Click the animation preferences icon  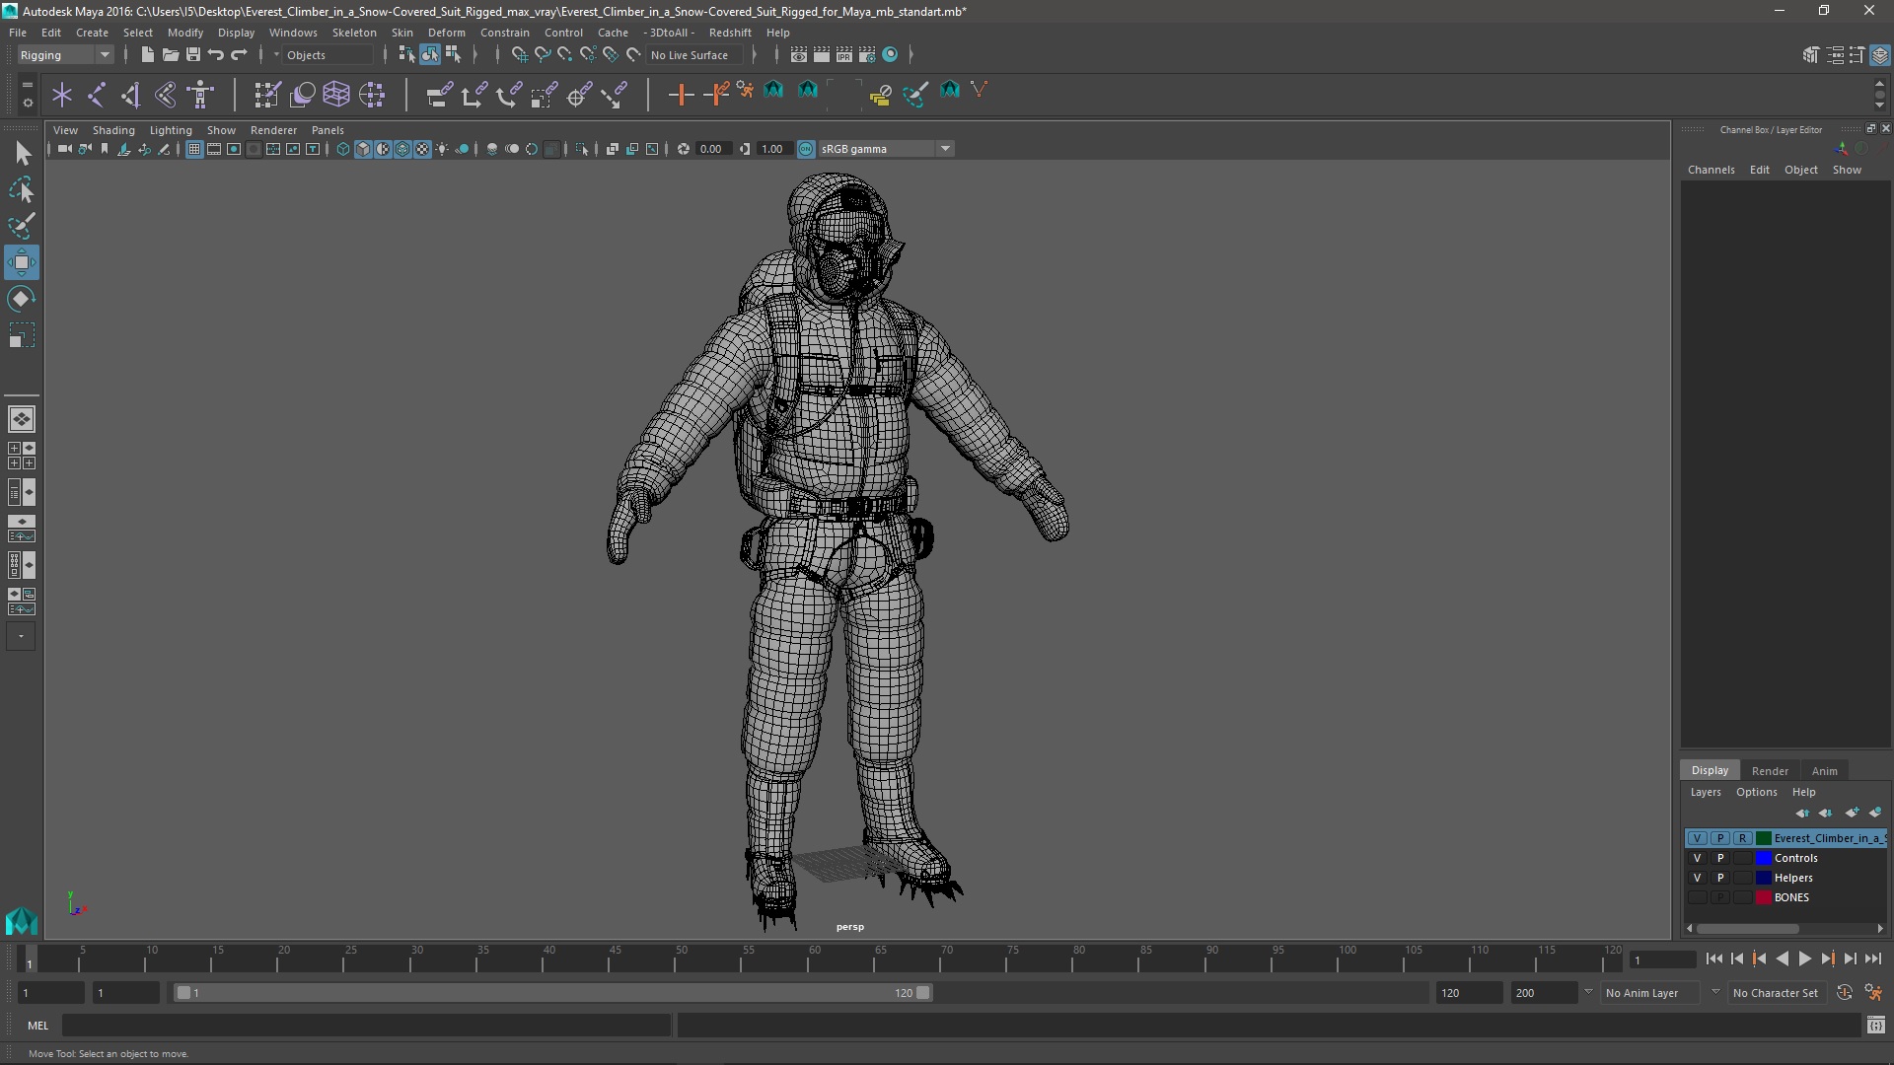pos(1873,993)
